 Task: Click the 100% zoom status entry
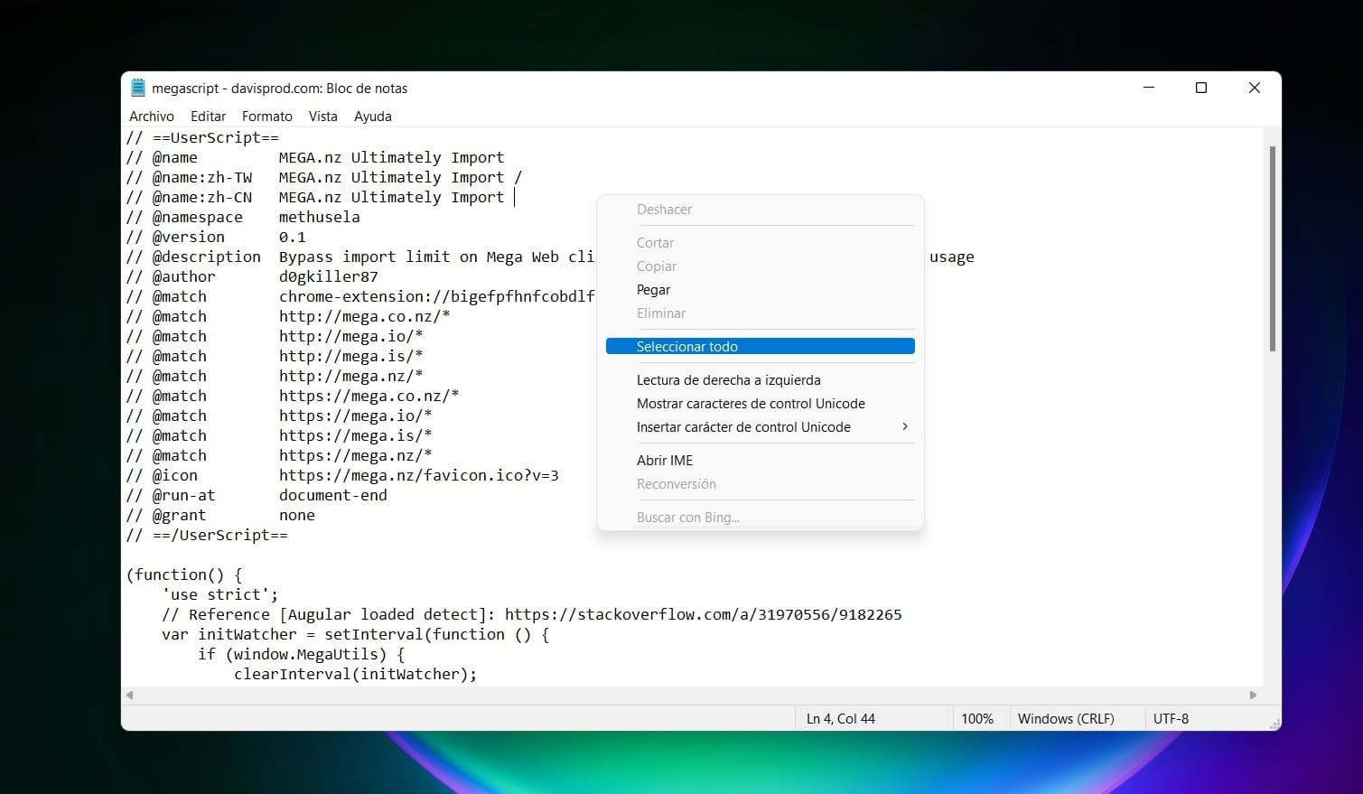click(977, 719)
